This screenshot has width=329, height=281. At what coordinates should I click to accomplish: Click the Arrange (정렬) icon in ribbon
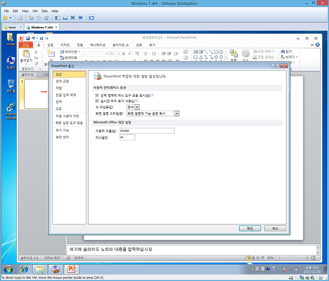[x=233, y=53]
